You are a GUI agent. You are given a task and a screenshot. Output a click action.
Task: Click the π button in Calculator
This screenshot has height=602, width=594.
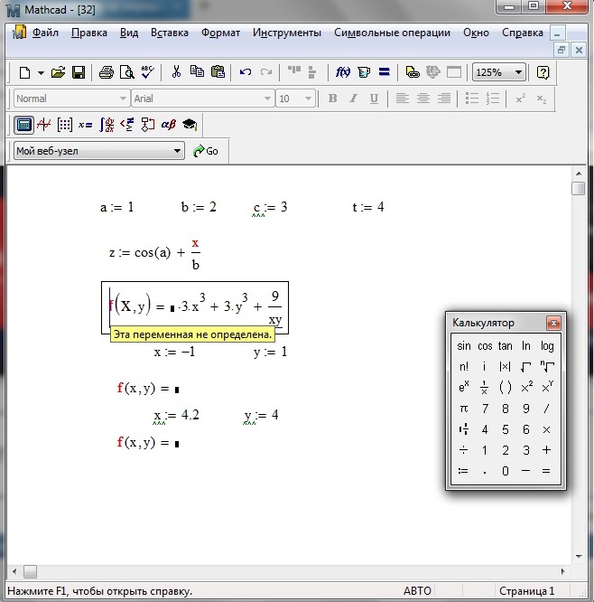(x=464, y=409)
